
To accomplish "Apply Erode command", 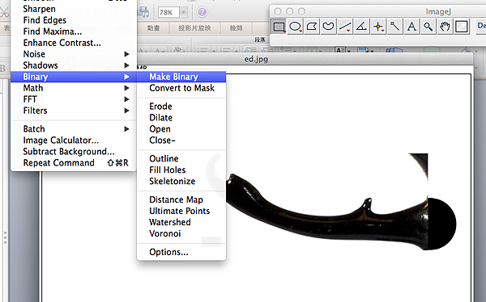I will click(x=181, y=107).
